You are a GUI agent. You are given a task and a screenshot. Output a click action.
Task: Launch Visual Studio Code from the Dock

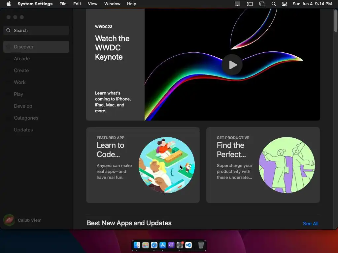coord(188,245)
